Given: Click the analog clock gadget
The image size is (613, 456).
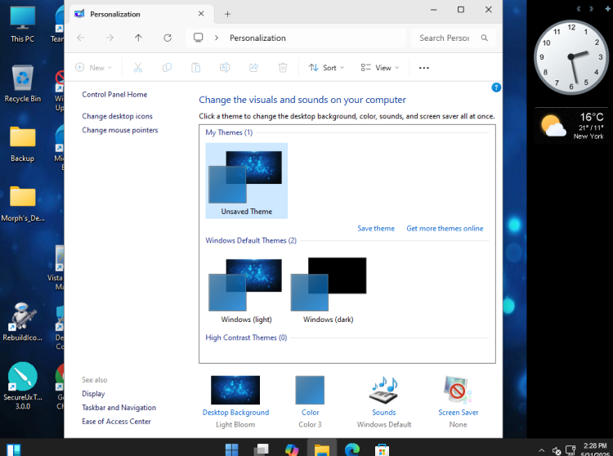Looking at the screenshot, I should point(571,57).
